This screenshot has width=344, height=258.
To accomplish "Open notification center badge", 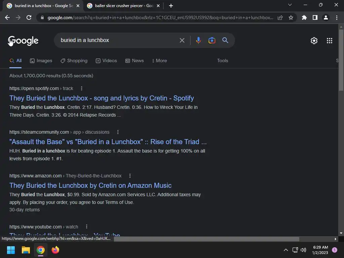I will (x=334, y=250).
